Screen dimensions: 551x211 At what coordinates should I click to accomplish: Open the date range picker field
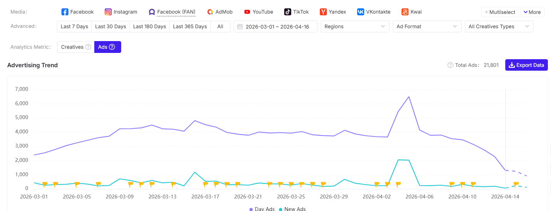point(275,26)
